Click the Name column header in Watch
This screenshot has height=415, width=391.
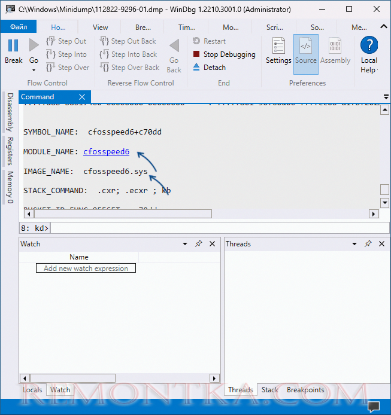point(78,257)
